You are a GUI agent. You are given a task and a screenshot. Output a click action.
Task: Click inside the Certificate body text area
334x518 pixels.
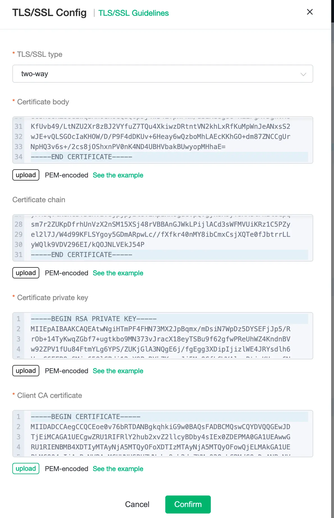(163, 138)
